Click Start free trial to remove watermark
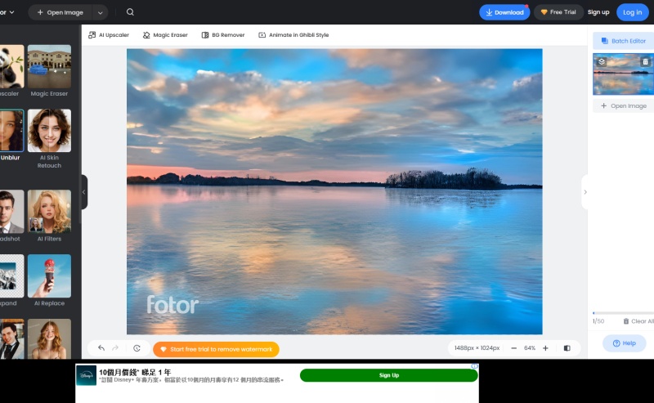The height and width of the screenshot is (403, 654). (216, 349)
